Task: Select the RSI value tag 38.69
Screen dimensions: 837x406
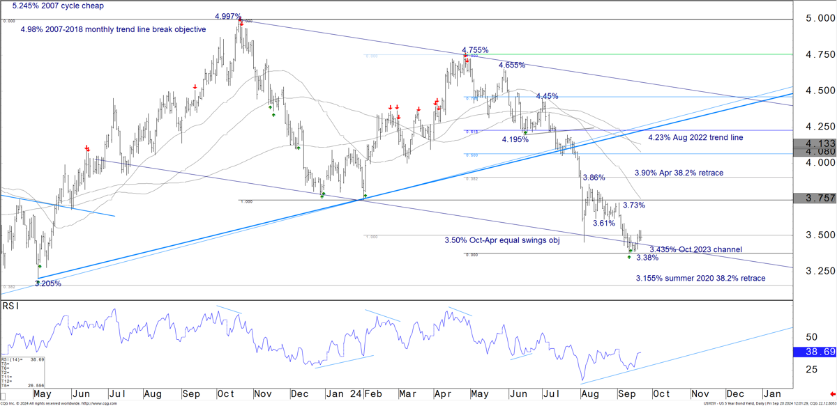Action: click(x=815, y=352)
